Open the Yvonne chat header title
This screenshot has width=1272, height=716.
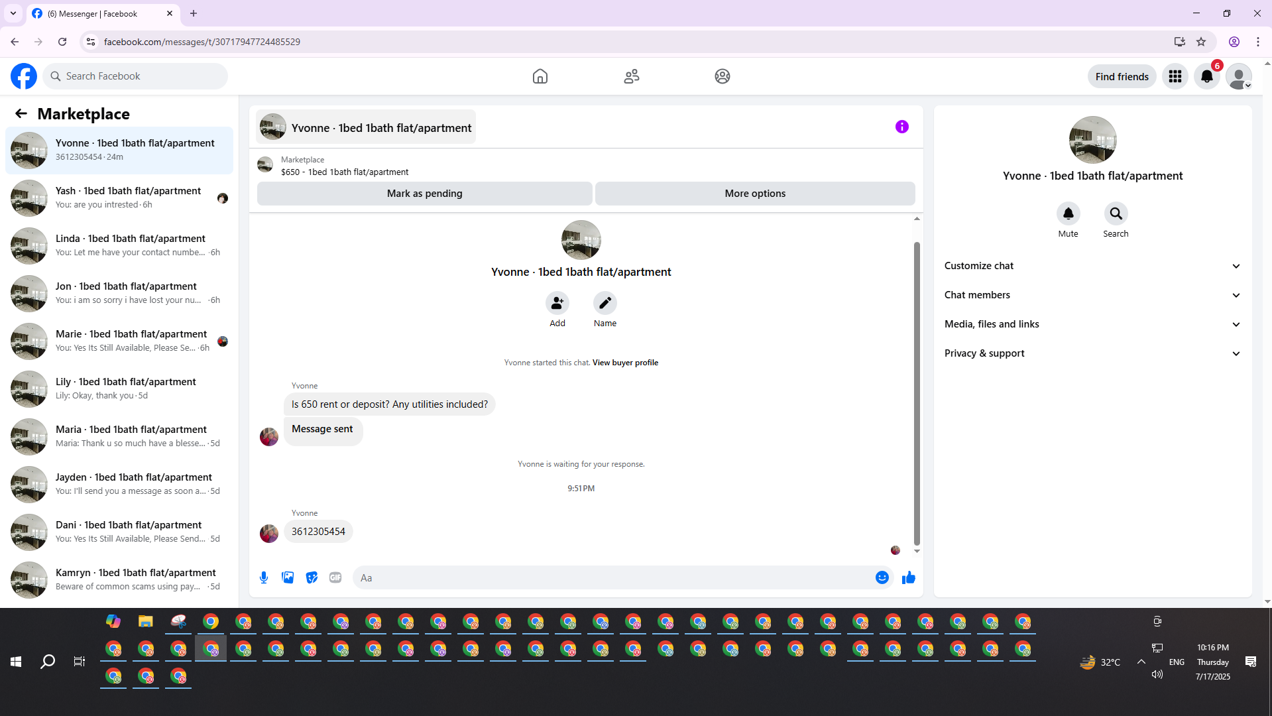(x=366, y=127)
